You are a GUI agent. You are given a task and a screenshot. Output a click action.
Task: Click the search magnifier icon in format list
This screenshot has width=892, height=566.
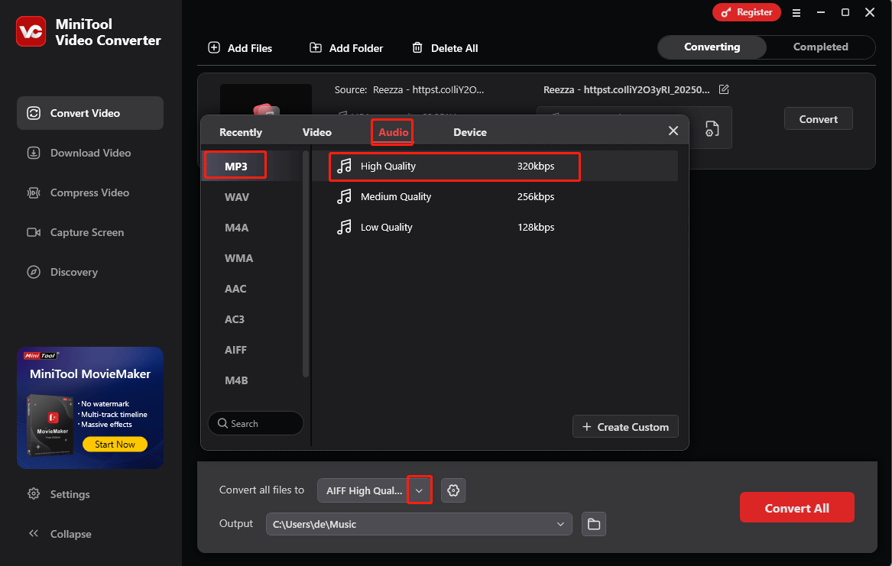(x=222, y=423)
